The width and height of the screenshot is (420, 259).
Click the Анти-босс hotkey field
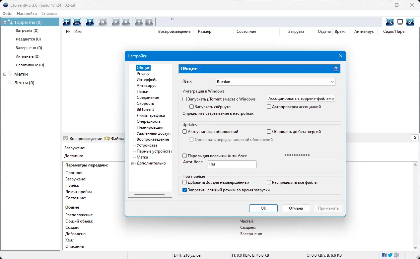point(232,164)
